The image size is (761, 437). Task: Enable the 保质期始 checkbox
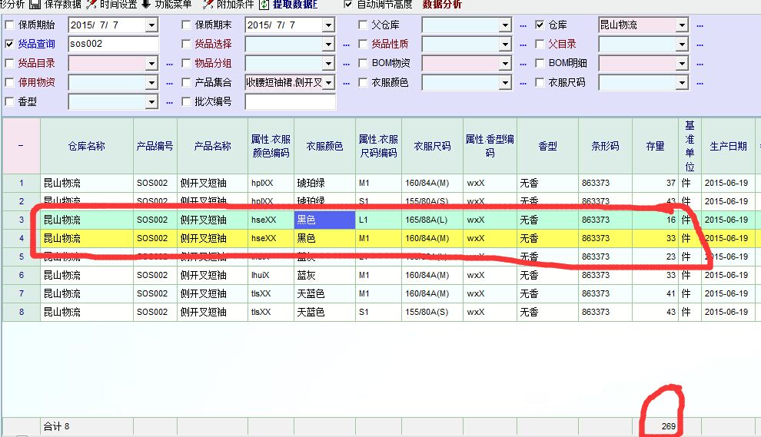pyautogui.click(x=9, y=25)
